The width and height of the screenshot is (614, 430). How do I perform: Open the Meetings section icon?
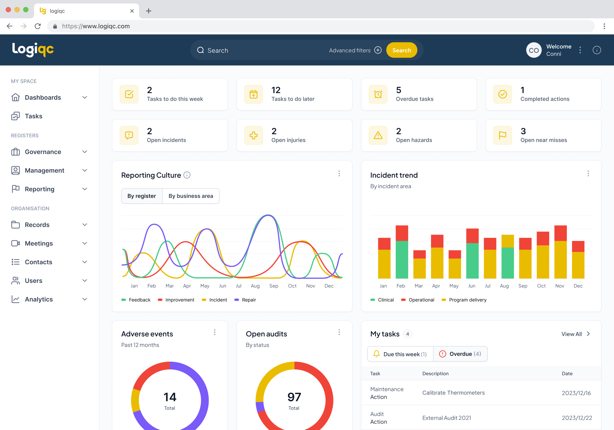[x=16, y=243]
